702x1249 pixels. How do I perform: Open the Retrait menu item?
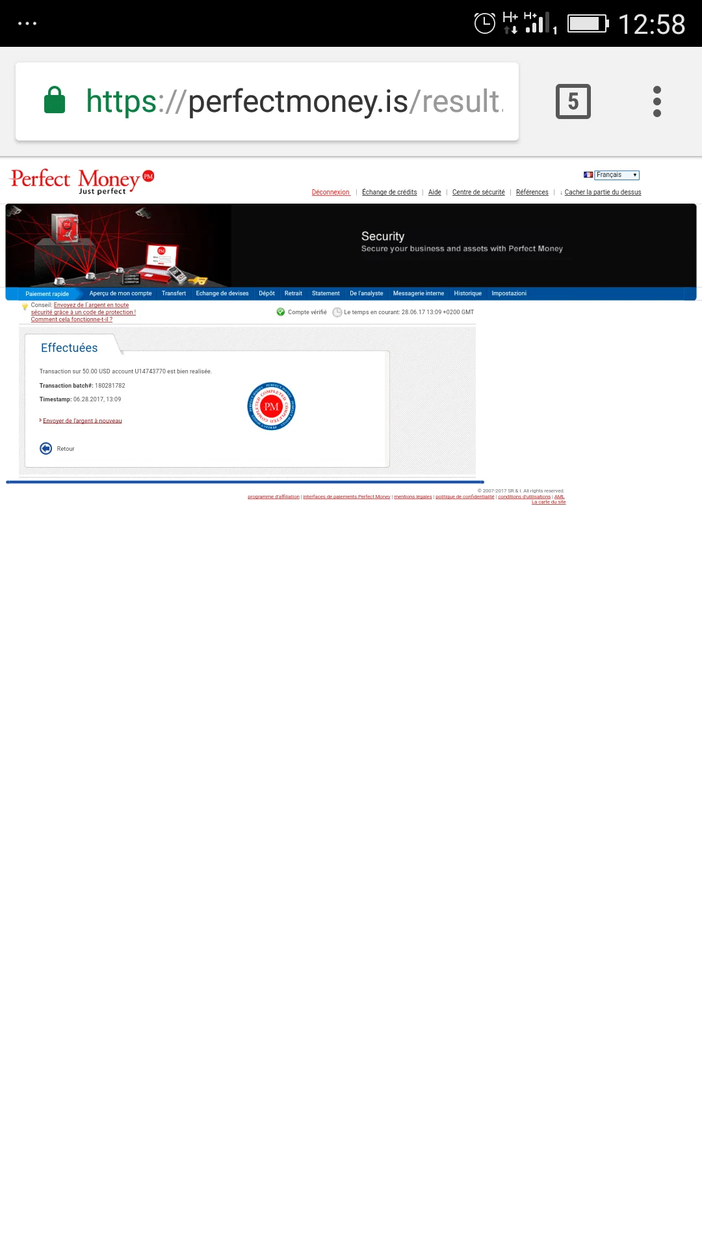pyautogui.click(x=293, y=293)
